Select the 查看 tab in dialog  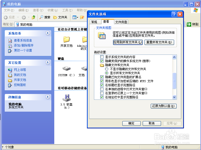[x=108, y=22]
